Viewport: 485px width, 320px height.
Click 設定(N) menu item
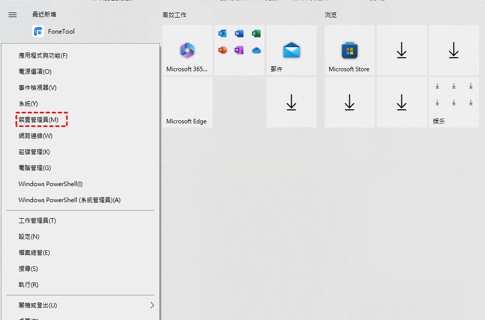pyautogui.click(x=29, y=237)
